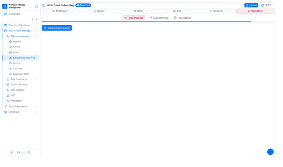Click the Data Harmonization flow icon
This screenshot has height=167, width=283.
tap(8, 36)
